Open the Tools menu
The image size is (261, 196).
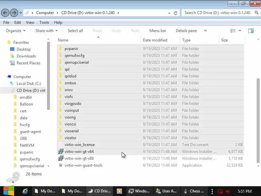click(44, 23)
